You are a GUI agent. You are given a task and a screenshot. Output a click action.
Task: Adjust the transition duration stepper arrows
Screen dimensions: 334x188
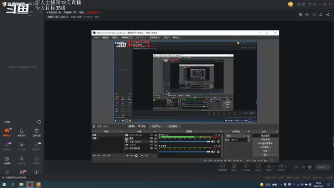click(x=249, y=140)
